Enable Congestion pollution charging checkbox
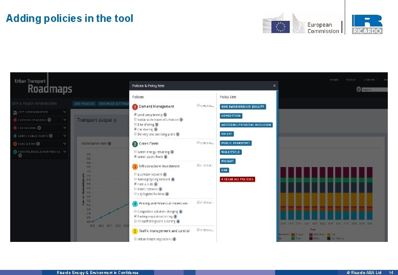Viewport: 398px width, 275px height. (135, 211)
